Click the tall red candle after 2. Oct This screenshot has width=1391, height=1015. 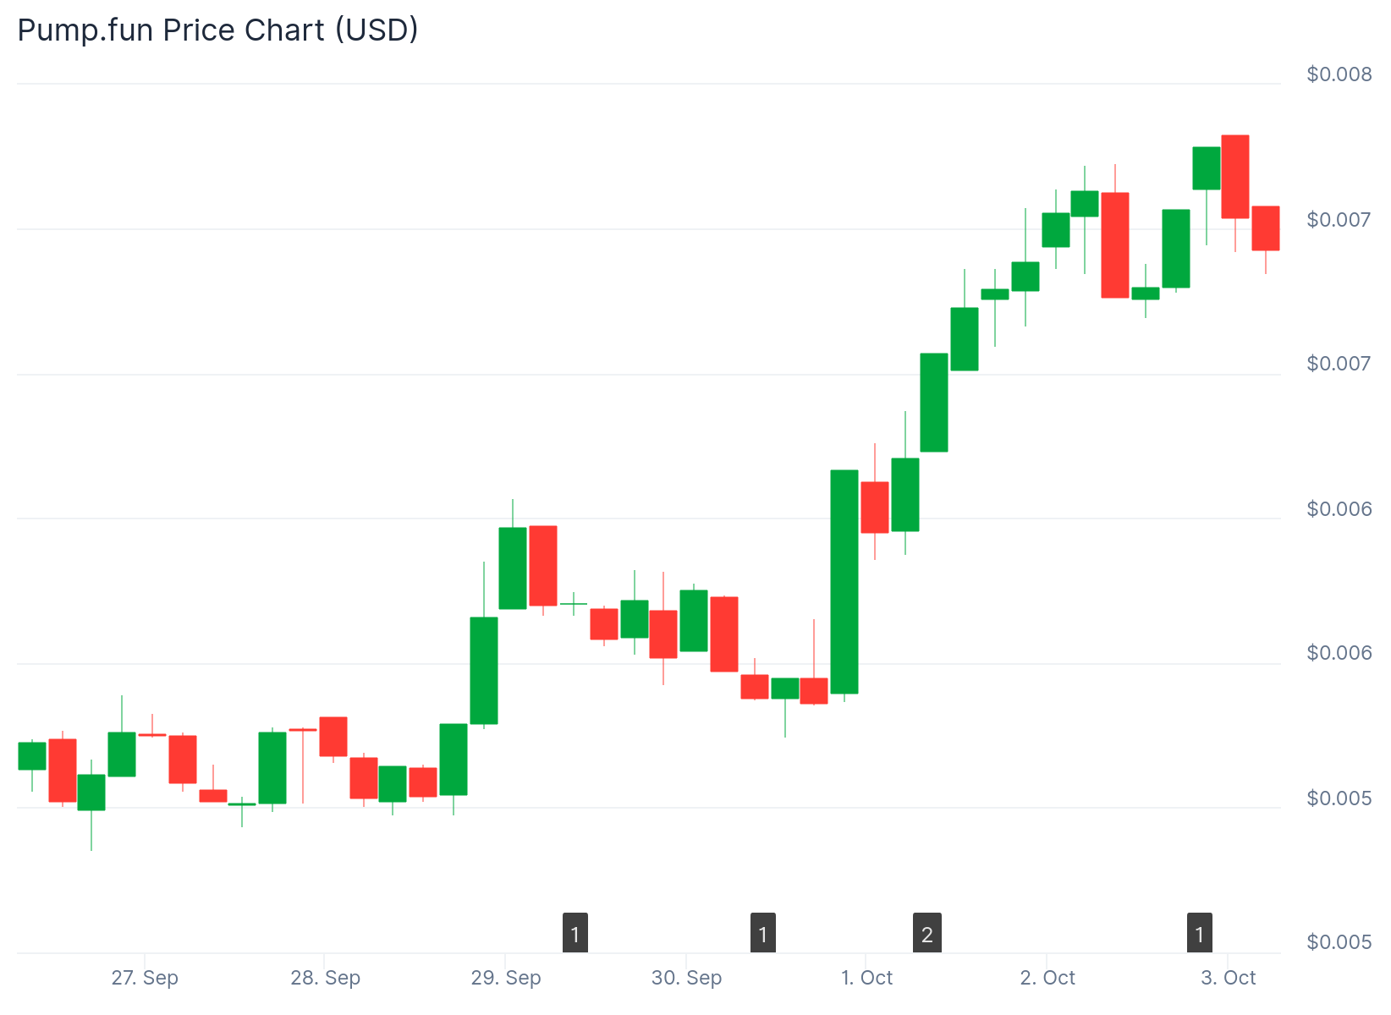pos(1115,245)
